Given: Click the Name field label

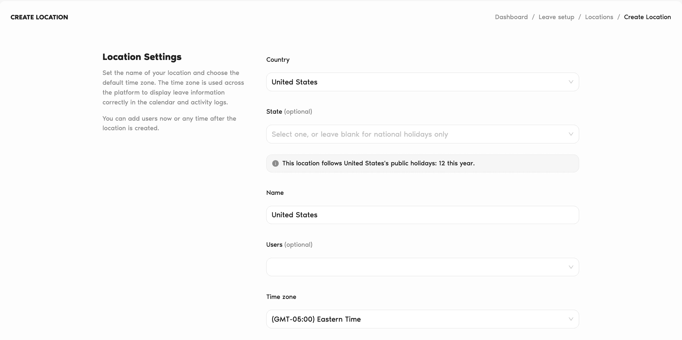Looking at the screenshot, I should pyautogui.click(x=275, y=193).
